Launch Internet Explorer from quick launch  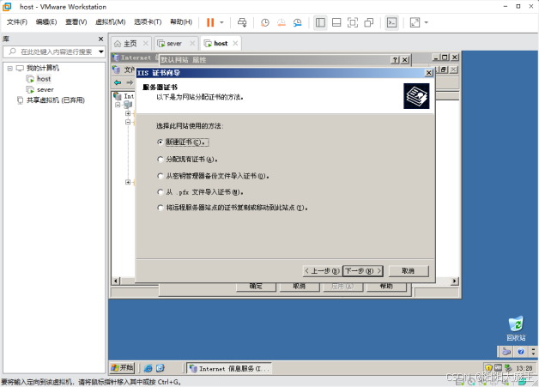[148, 368]
